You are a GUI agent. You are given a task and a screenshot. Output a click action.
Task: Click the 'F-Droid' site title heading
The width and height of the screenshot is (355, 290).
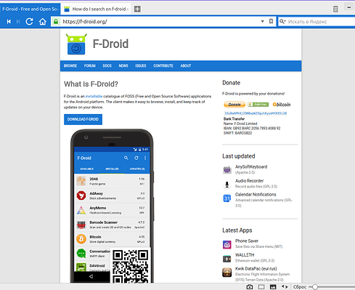pyautogui.click(x=110, y=44)
